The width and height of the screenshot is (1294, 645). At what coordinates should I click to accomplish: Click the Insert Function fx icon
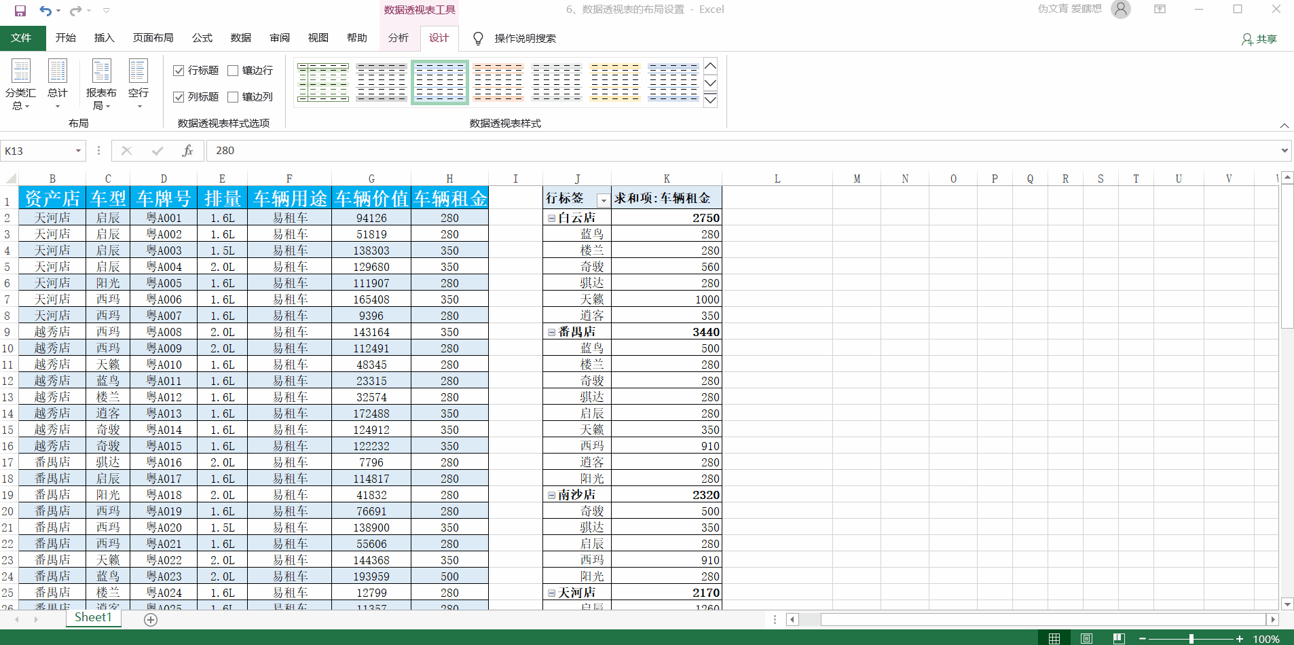(188, 151)
